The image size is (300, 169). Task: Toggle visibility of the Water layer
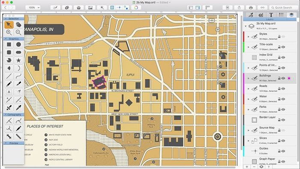point(283,99)
